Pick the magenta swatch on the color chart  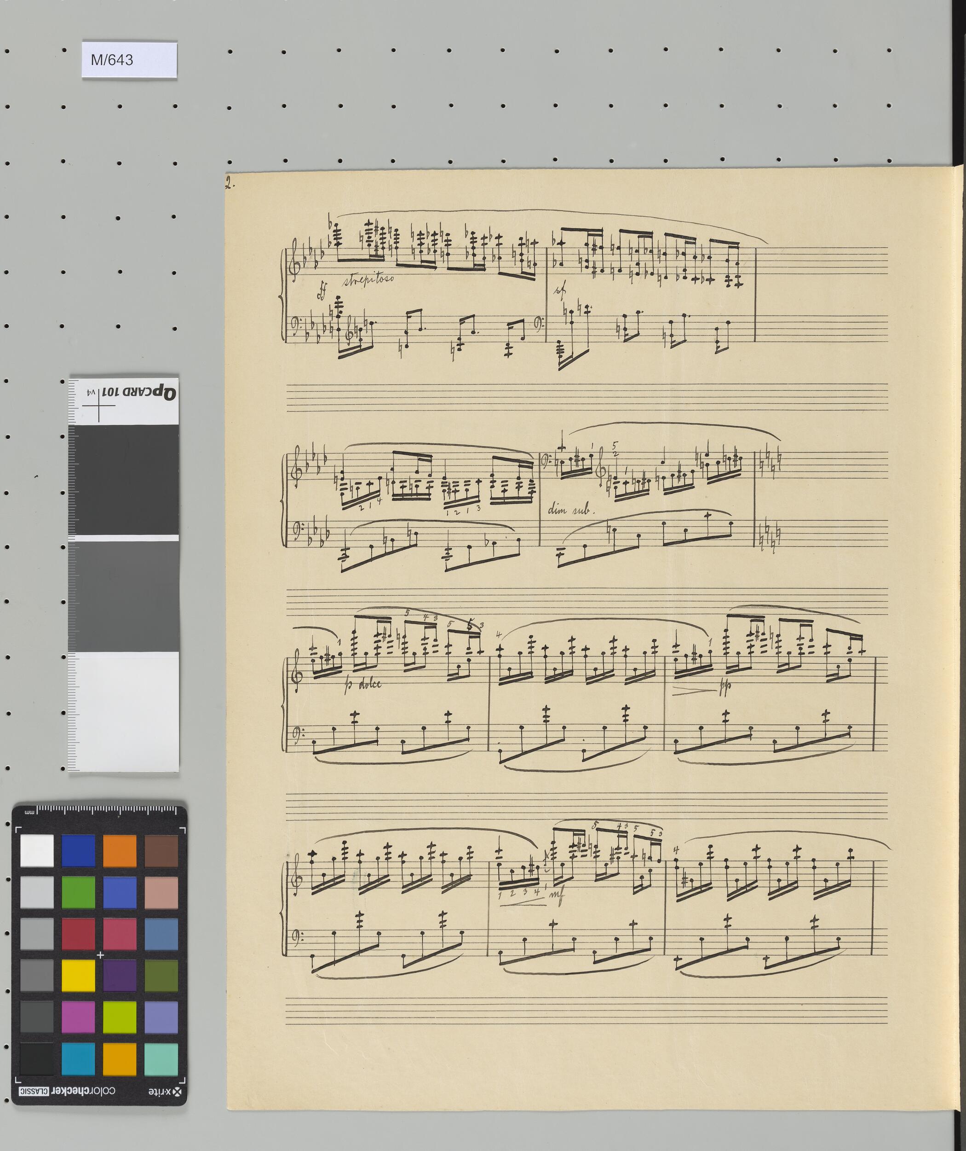coord(78,1017)
